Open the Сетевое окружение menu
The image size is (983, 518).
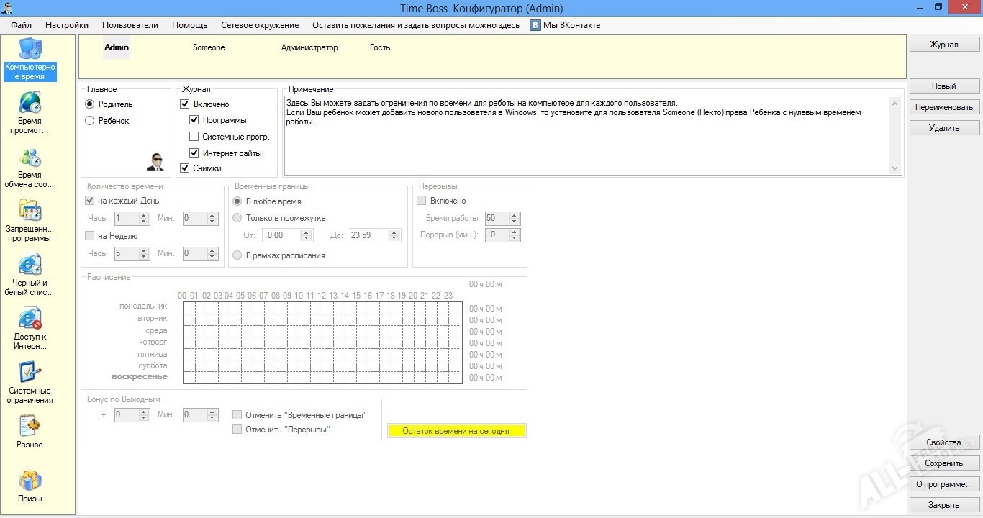(x=259, y=25)
